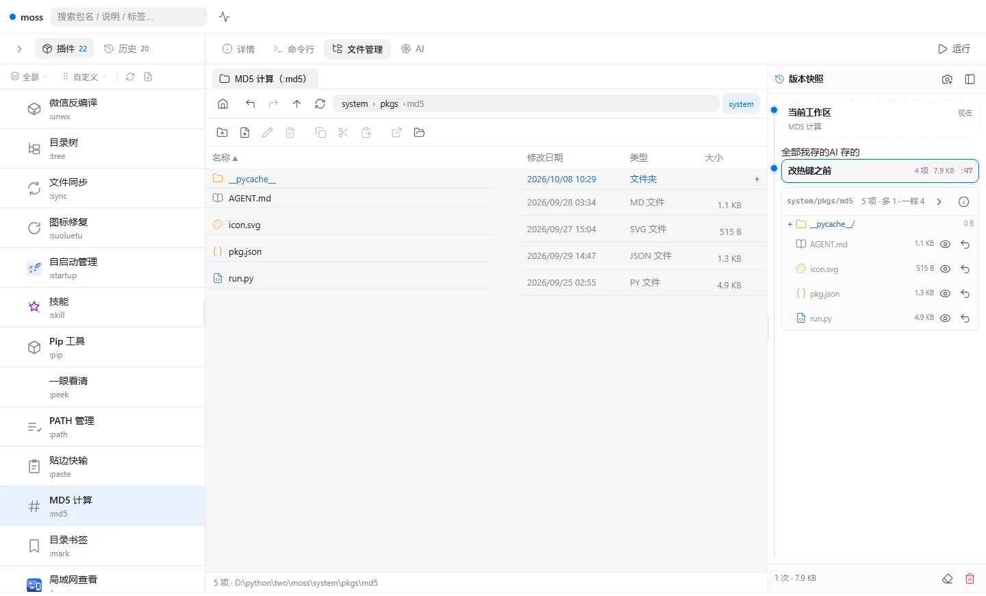This screenshot has height=596, width=986.
Task: Open 历史 tab in sidebar
Action: pyautogui.click(x=127, y=49)
